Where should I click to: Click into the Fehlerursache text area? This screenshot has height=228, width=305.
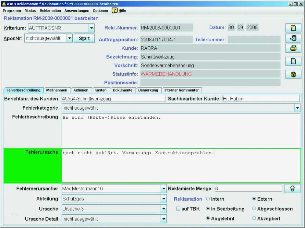tap(181, 166)
